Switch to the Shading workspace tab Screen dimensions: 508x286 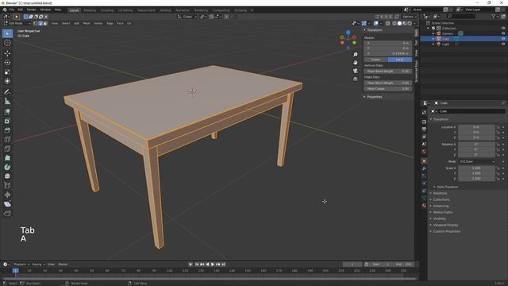pyautogui.click(x=165, y=10)
